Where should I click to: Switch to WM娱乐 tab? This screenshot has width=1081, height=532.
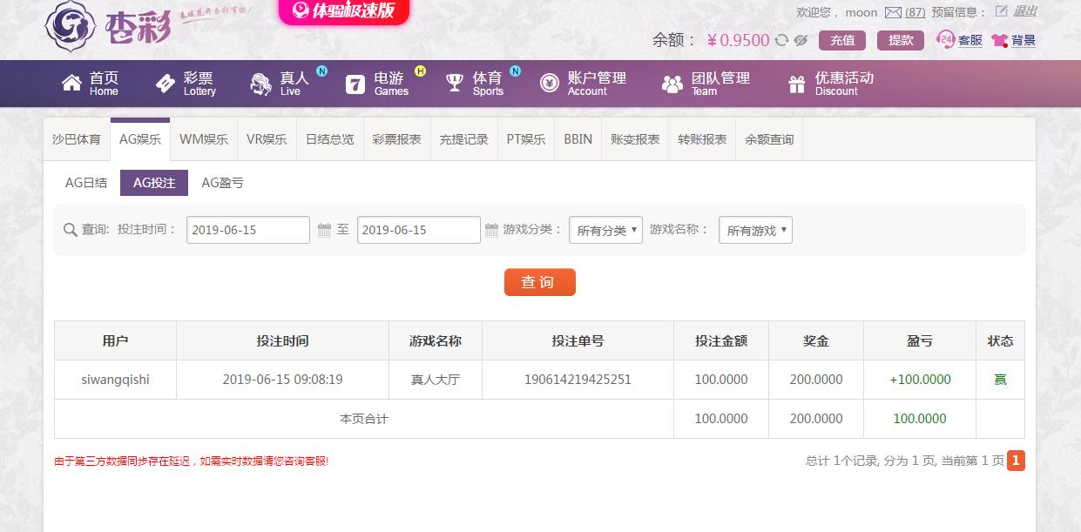(x=204, y=139)
